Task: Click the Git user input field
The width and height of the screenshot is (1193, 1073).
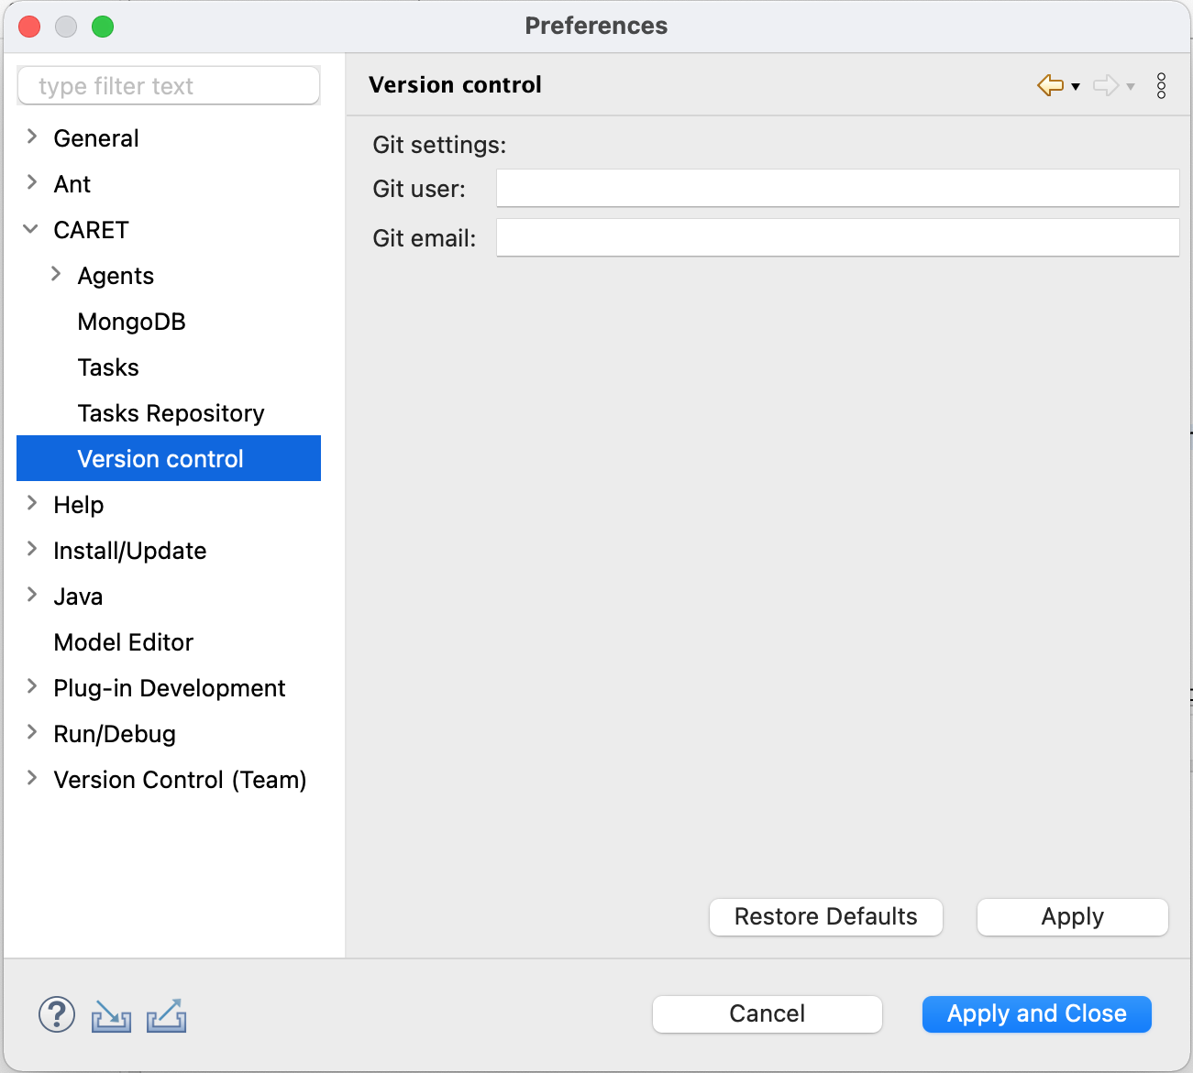Action: click(x=836, y=188)
